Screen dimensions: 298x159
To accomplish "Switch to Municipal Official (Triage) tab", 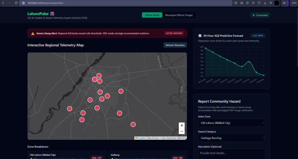I will click(x=179, y=15).
